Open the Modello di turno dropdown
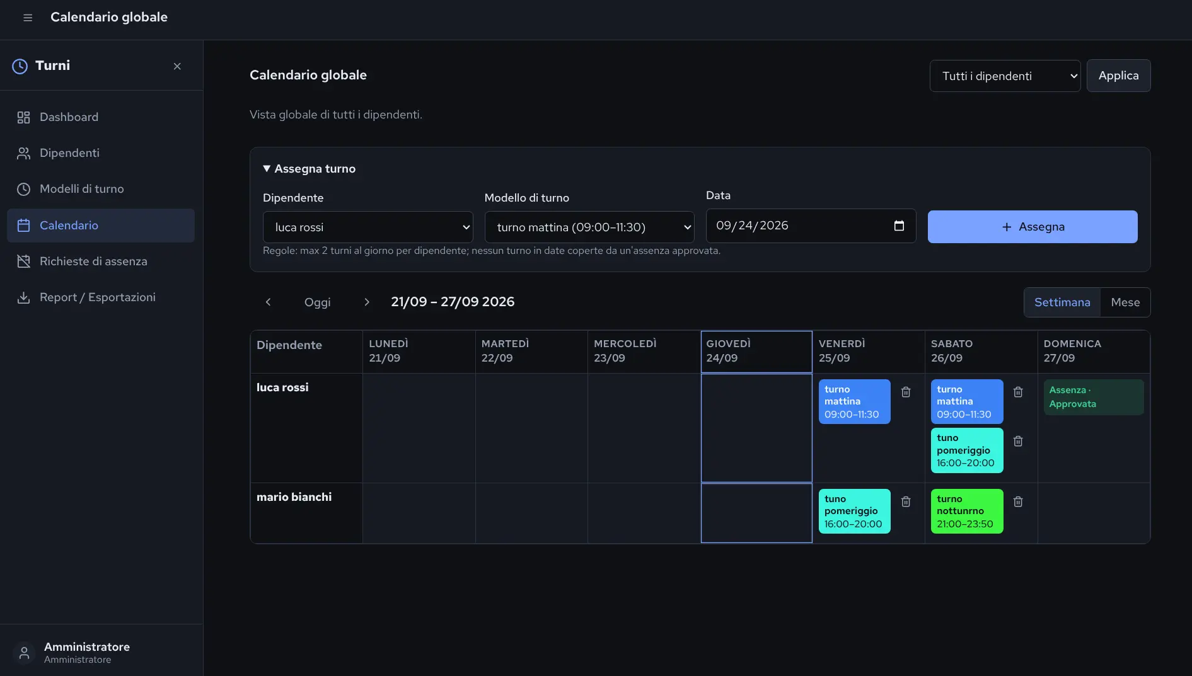The width and height of the screenshot is (1192, 676). pos(589,227)
